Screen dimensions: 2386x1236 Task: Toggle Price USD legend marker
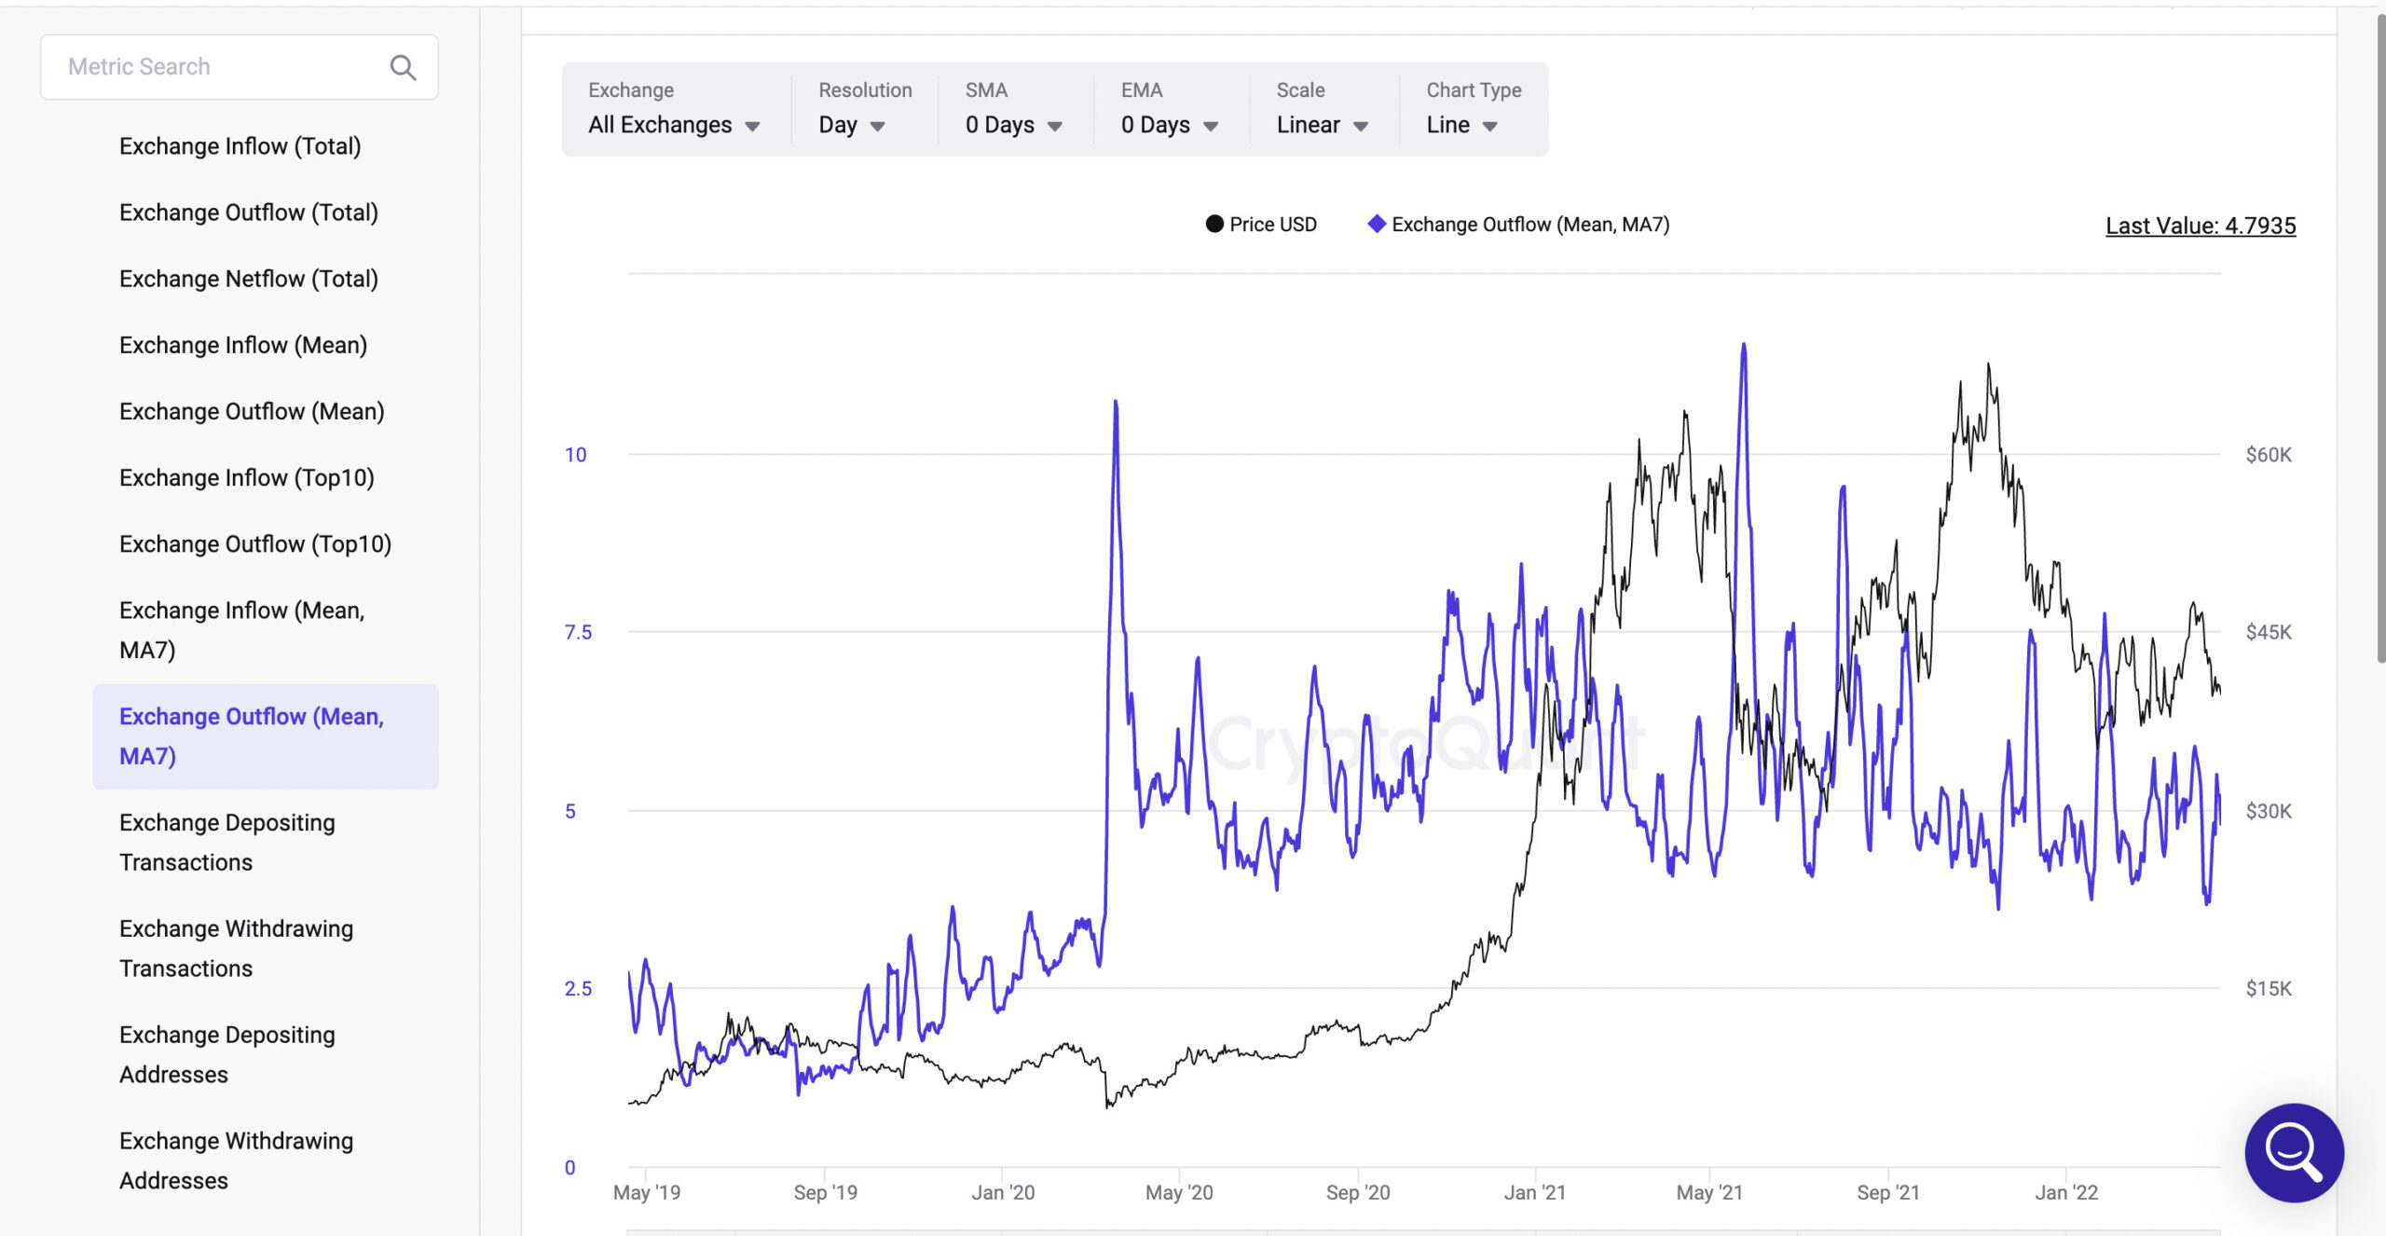1214,224
